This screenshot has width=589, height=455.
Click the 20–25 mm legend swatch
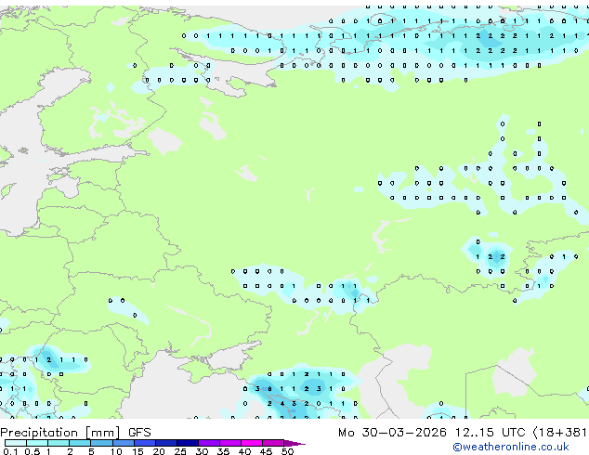pyautogui.click(x=165, y=443)
